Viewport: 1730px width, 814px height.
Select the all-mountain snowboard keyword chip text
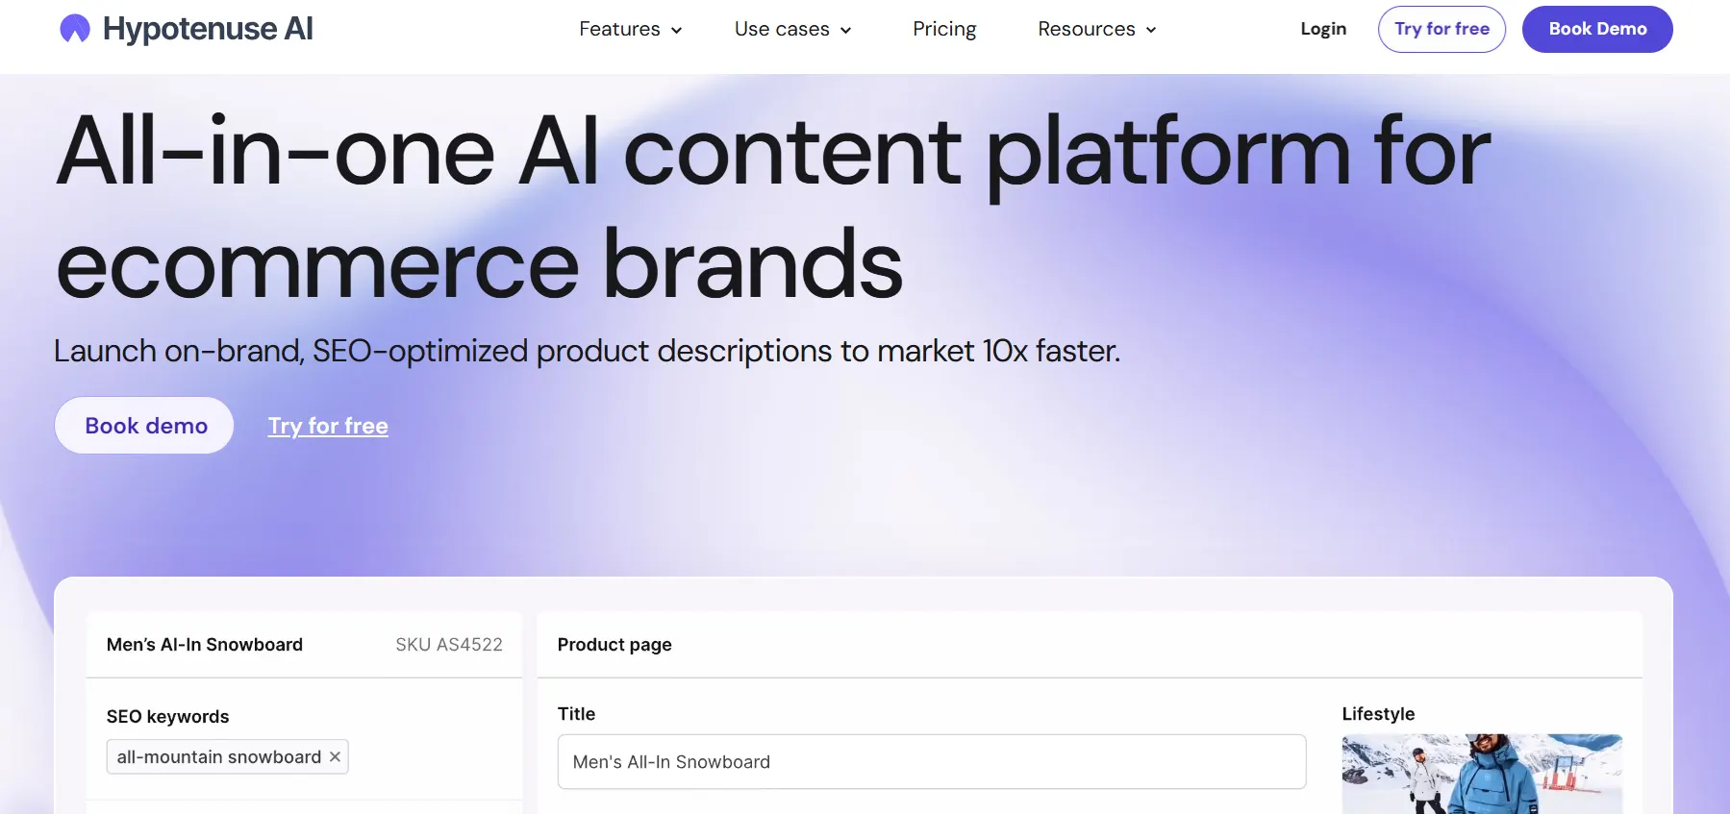(x=219, y=757)
